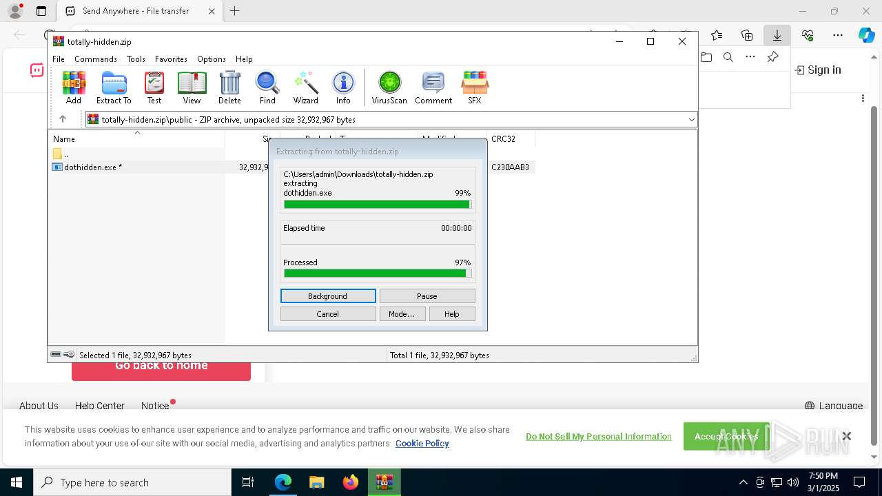
Task: Open the Help Center link
Action: coord(100,406)
